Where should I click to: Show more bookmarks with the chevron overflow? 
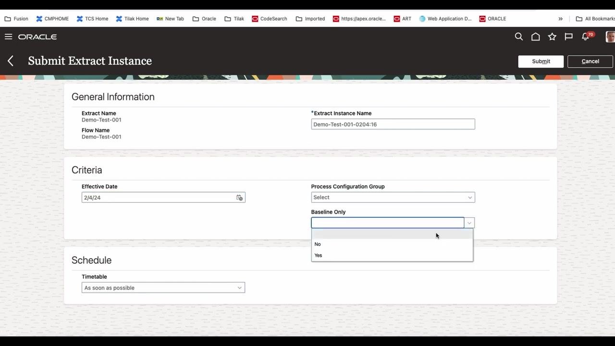click(x=560, y=19)
